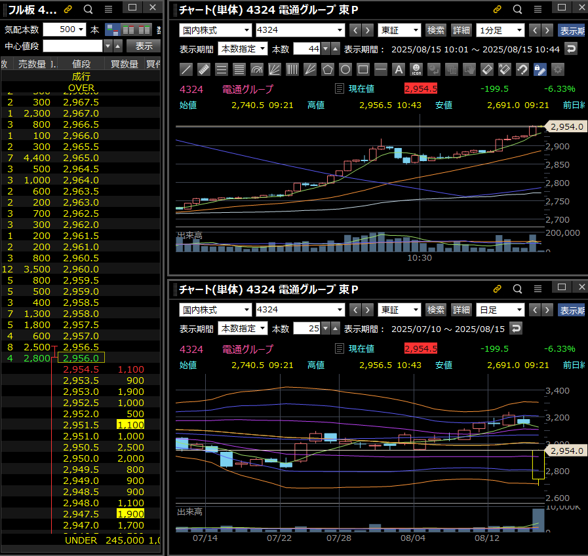Switch board to green-red two-column layout

tap(128, 29)
